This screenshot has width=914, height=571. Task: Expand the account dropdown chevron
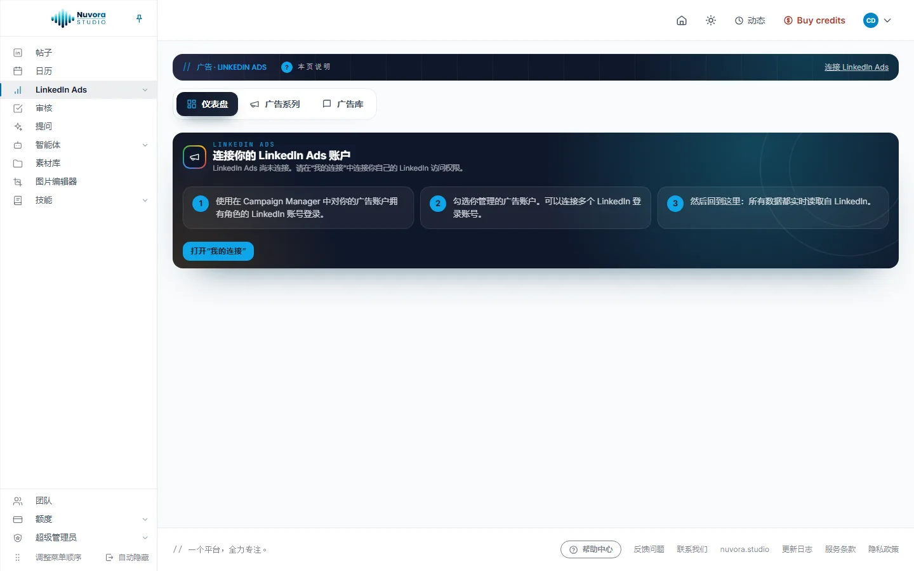[x=887, y=20]
